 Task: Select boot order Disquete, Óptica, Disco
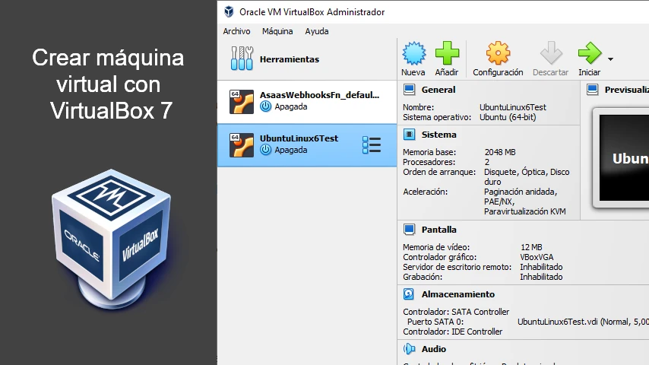527,172
